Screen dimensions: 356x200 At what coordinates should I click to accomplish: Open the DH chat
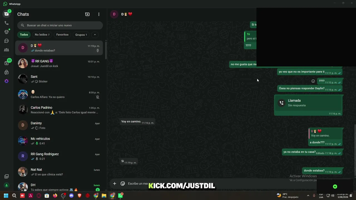[59, 187]
